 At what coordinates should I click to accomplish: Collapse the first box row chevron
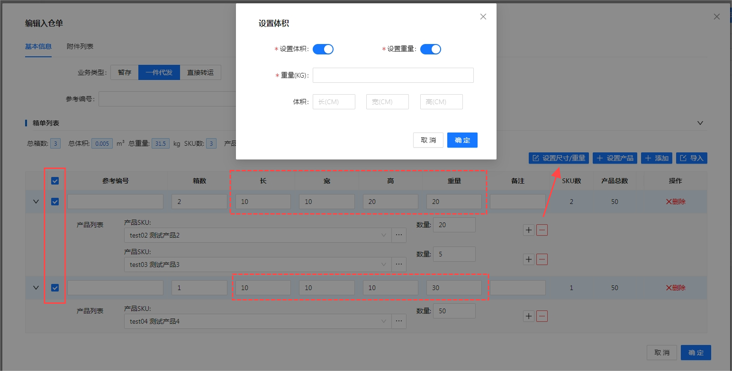pos(36,202)
